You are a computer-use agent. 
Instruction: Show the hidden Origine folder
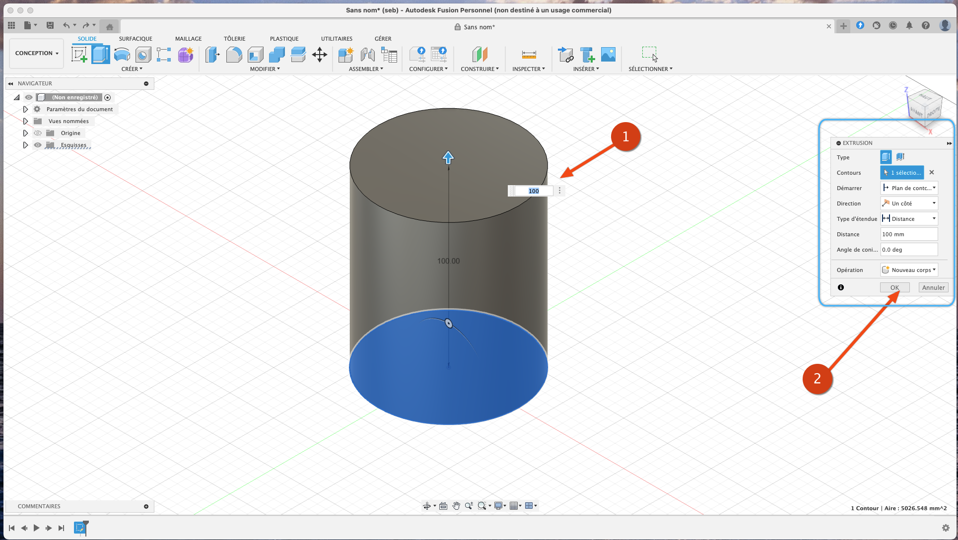click(38, 133)
